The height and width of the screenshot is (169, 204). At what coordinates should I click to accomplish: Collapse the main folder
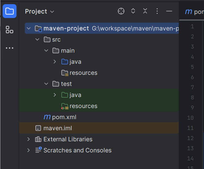pos(46,51)
